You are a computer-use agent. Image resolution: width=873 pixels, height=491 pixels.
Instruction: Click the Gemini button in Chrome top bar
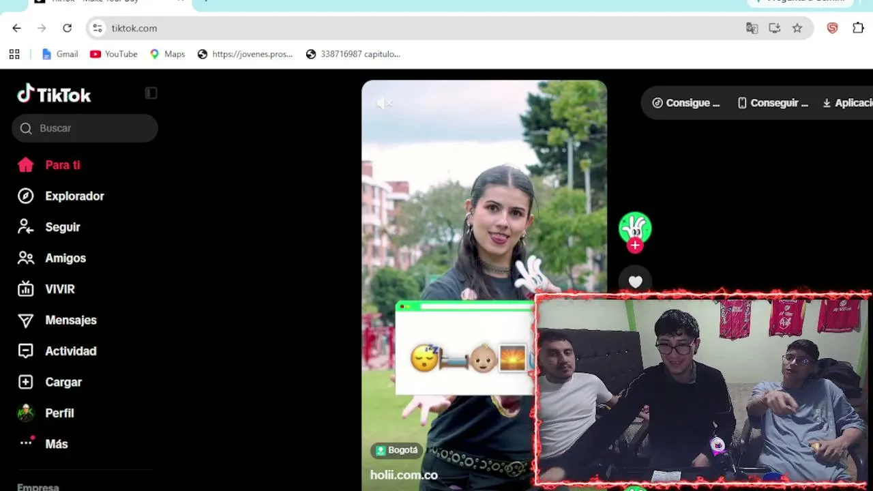(800, 2)
